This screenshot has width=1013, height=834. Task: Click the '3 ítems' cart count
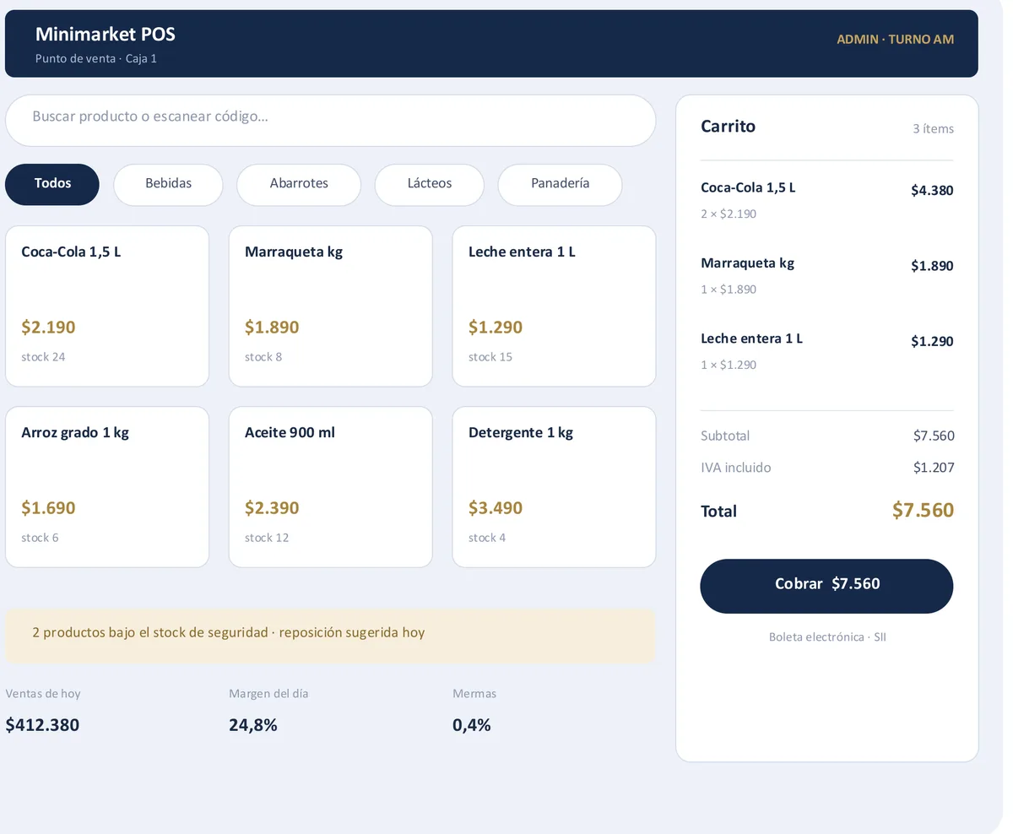point(933,129)
